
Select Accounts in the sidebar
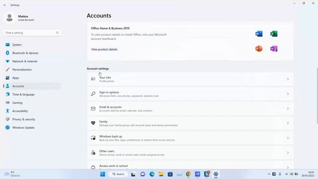(32, 86)
